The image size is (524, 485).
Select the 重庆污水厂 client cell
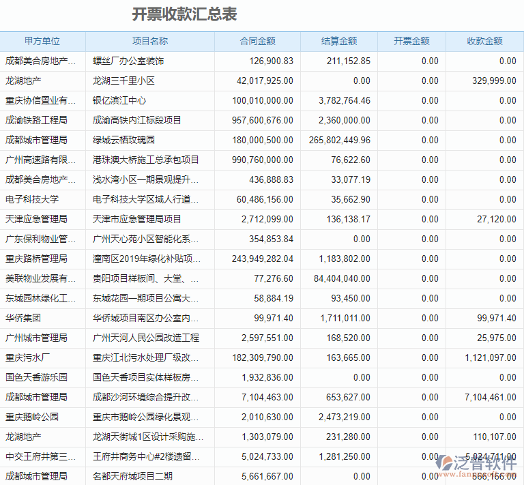pos(27,357)
